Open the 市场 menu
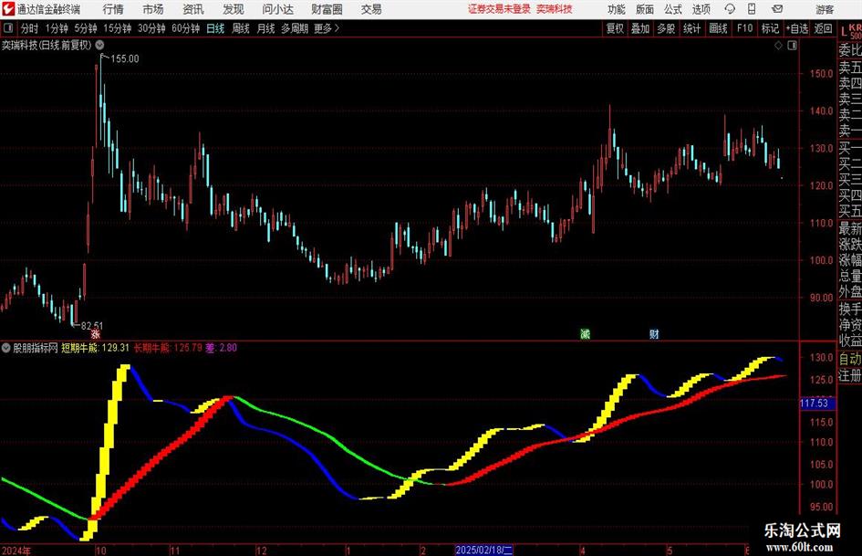This screenshot has height=556, width=862. click(x=153, y=9)
